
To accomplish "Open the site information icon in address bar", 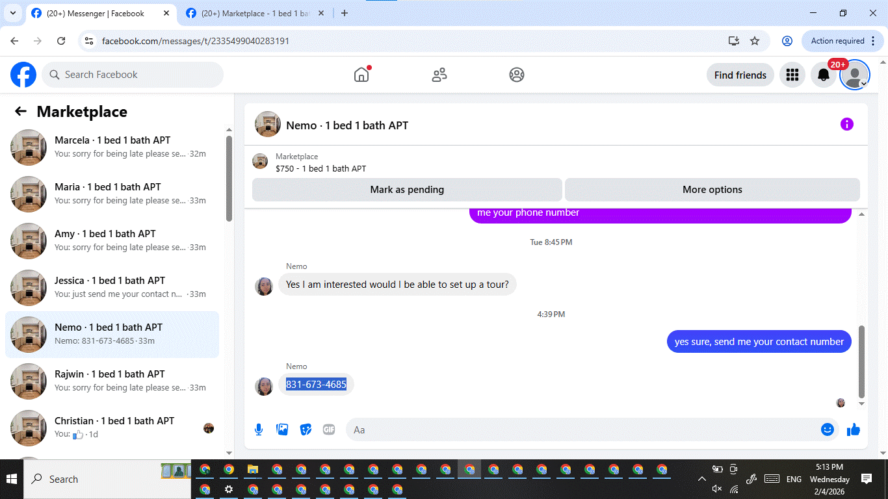I will [89, 41].
